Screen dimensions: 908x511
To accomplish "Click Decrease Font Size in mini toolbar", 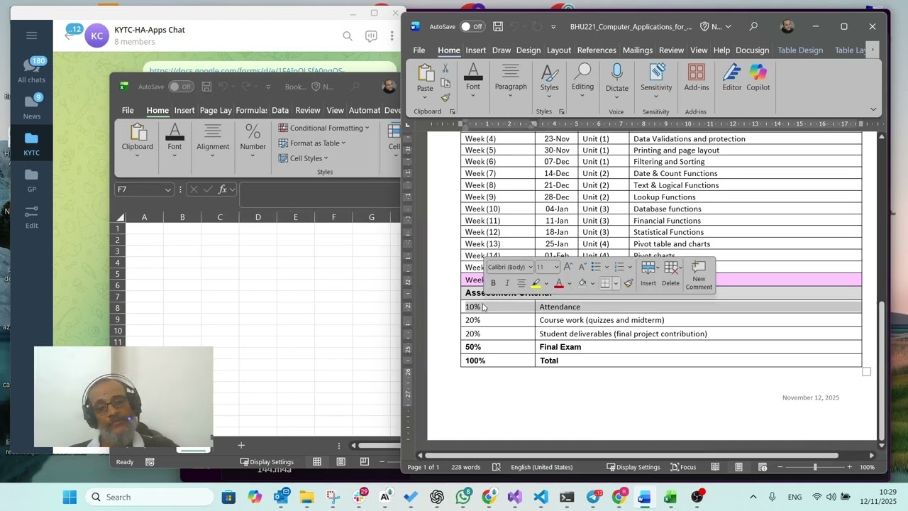I will point(582,267).
